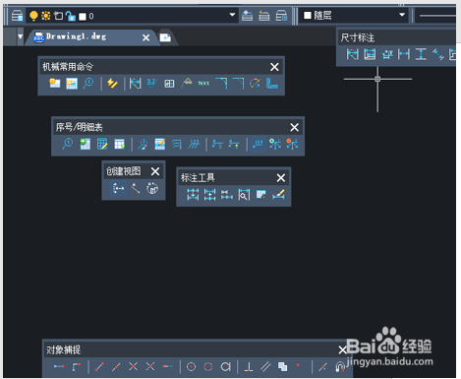Click the projection view icon in 创建视图
This screenshot has height=379, width=461.
coord(118,188)
